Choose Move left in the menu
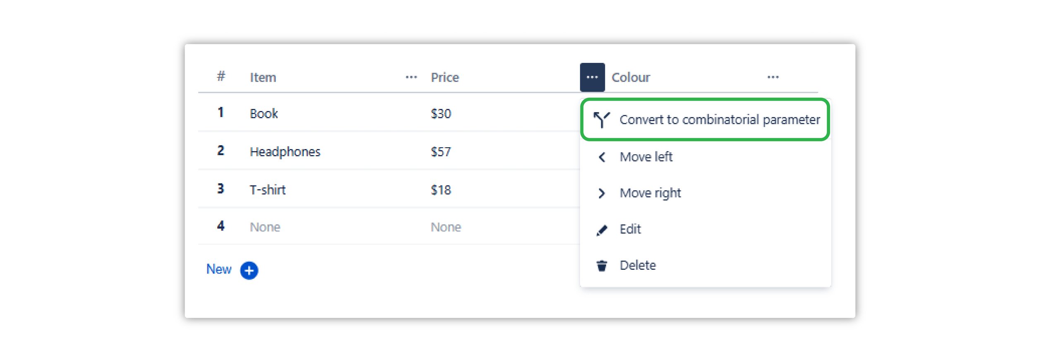This screenshot has width=1039, height=362. coord(646,157)
